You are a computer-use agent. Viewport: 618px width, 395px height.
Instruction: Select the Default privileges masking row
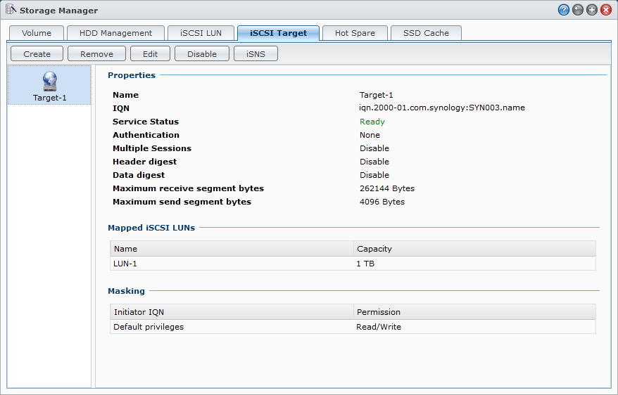pos(352,327)
